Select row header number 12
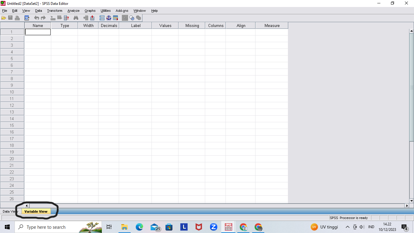The width and height of the screenshot is (414, 233). coord(12,105)
